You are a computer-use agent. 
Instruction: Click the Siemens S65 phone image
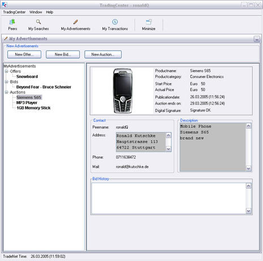[x=122, y=91]
